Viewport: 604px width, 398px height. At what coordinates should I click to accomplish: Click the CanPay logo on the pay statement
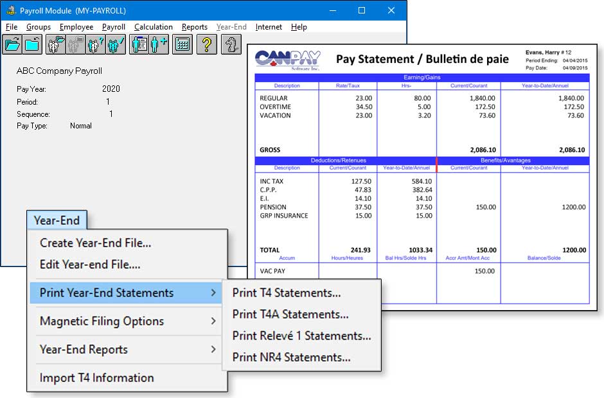(290, 58)
